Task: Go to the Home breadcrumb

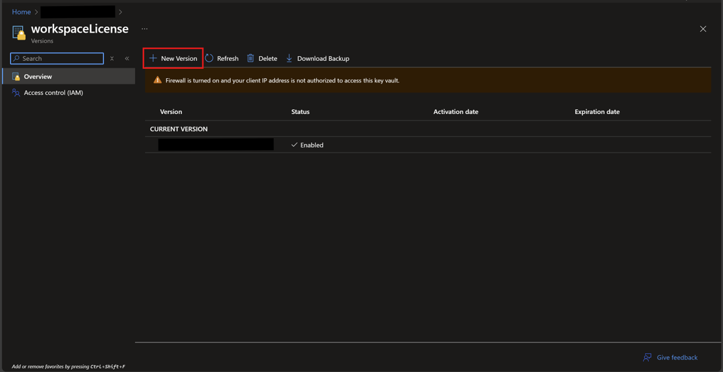Action: (x=21, y=12)
